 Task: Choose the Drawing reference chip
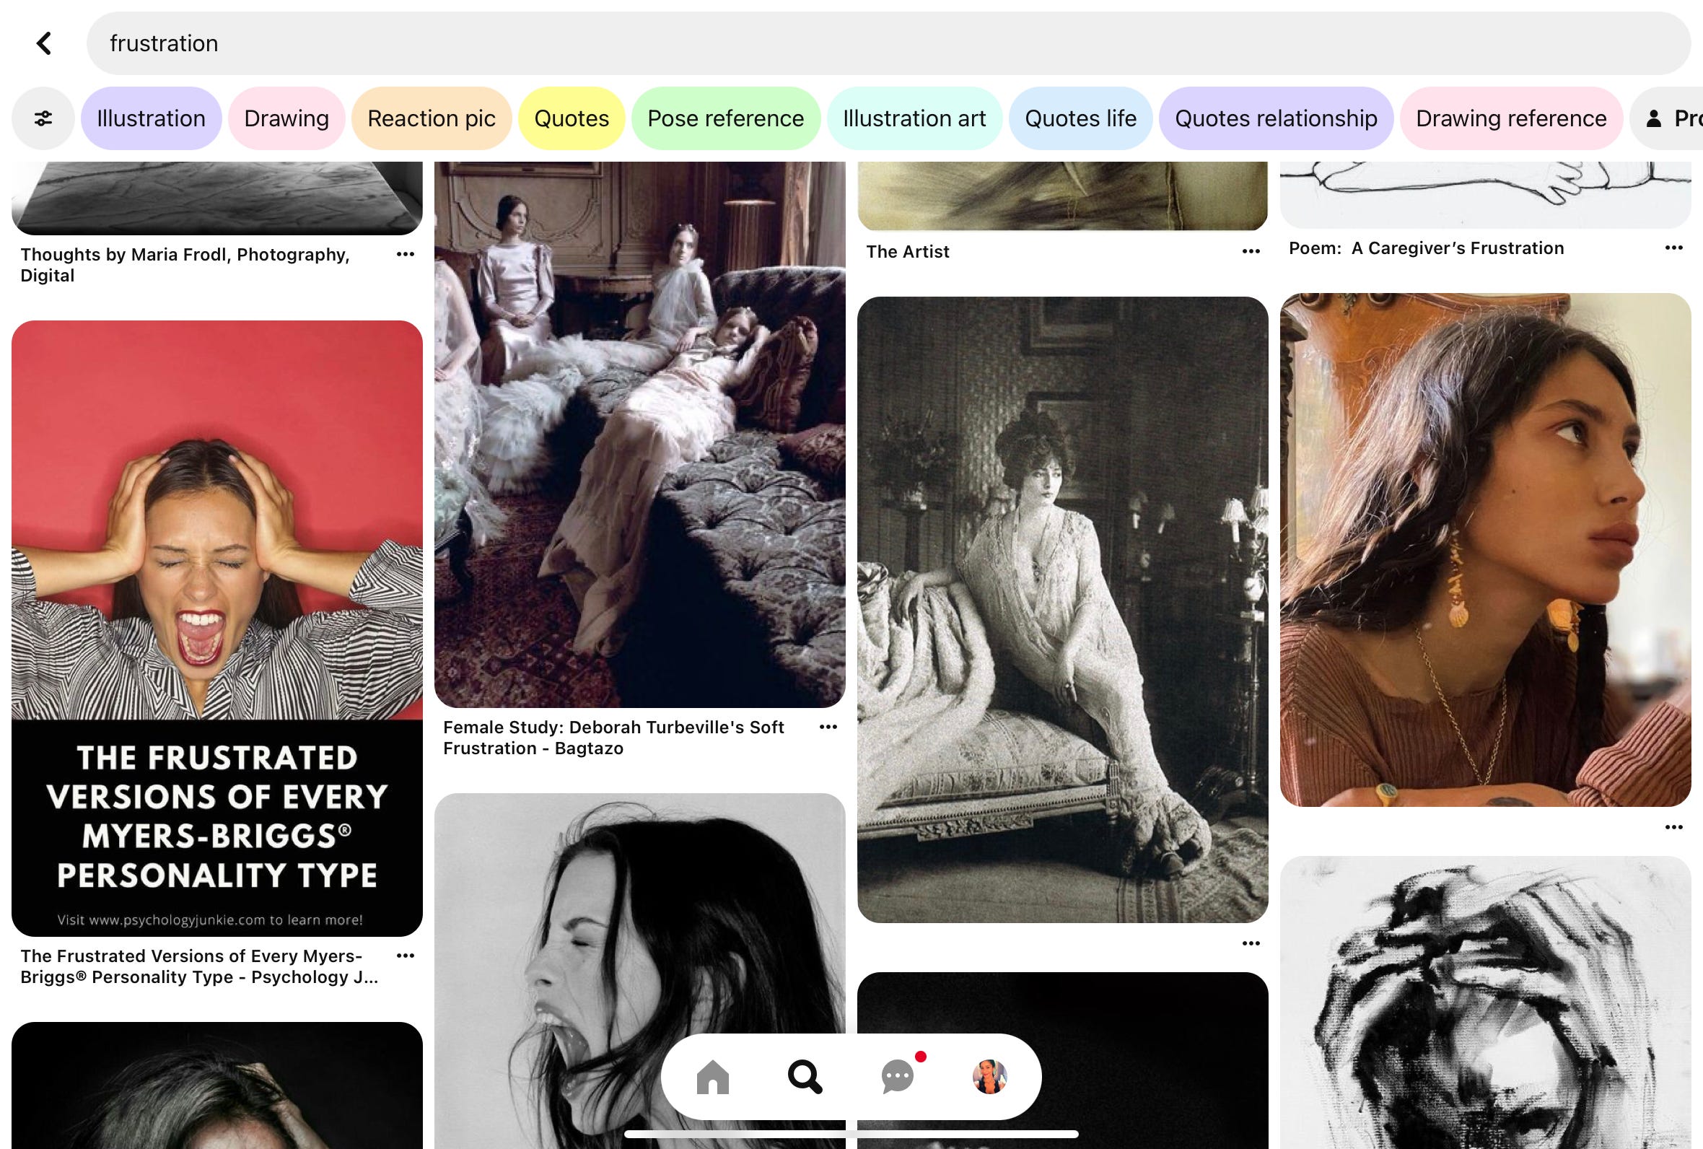pyautogui.click(x=1511, y=118)
